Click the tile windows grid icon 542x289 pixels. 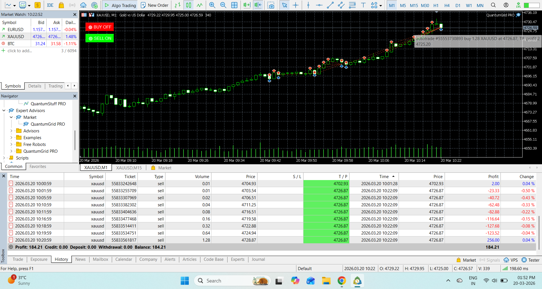pos(234,5)
